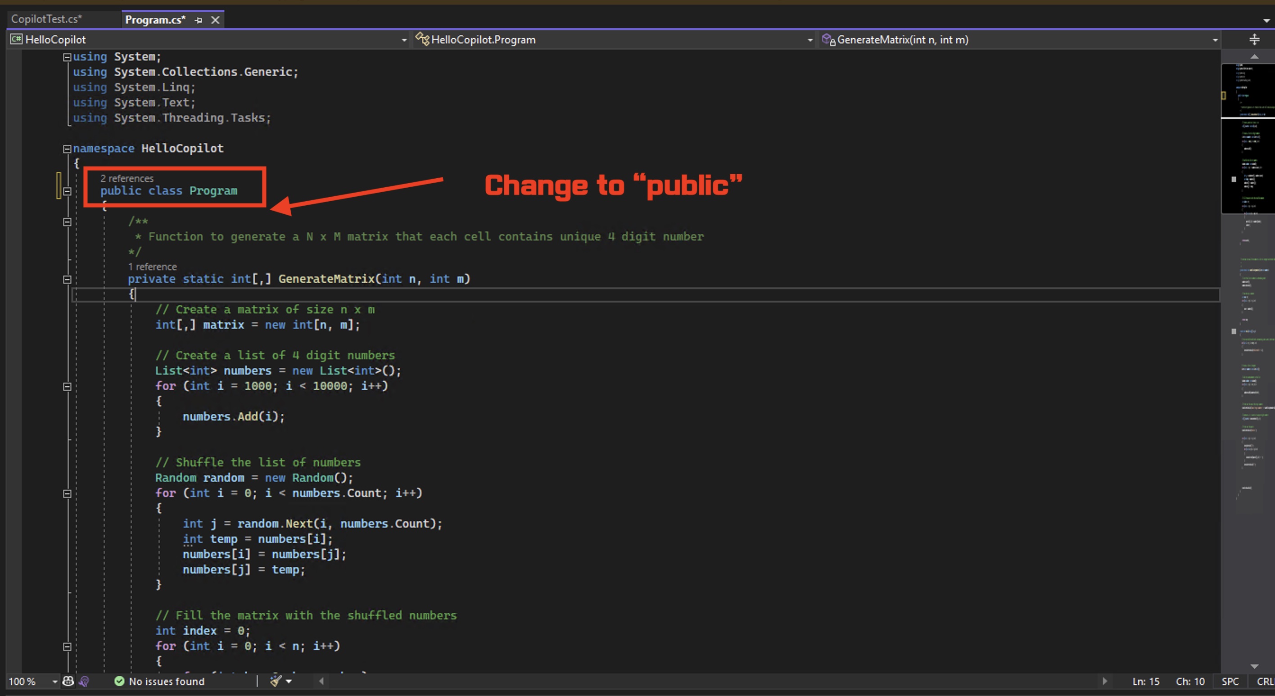Close the Program.cs tab
Image resolution: width=1275 pixels, height=696 pixels.
coord(215,20)
